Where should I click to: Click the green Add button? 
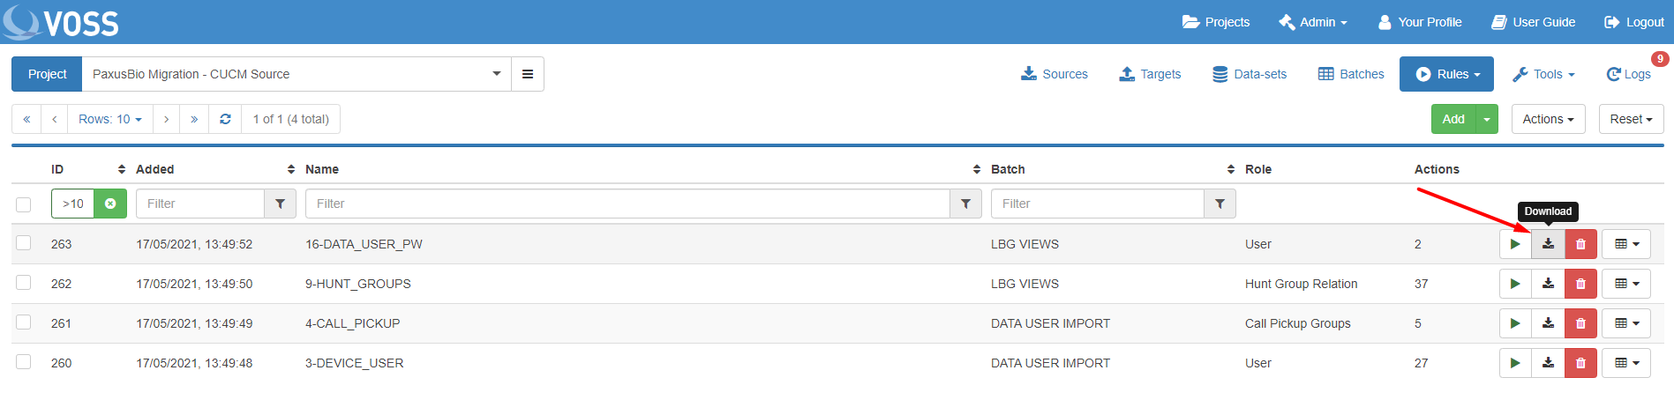click(1453, 119)
